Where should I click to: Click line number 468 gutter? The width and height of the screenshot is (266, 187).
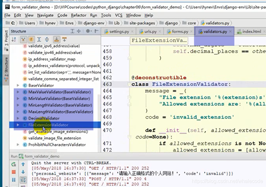(107, 117)
